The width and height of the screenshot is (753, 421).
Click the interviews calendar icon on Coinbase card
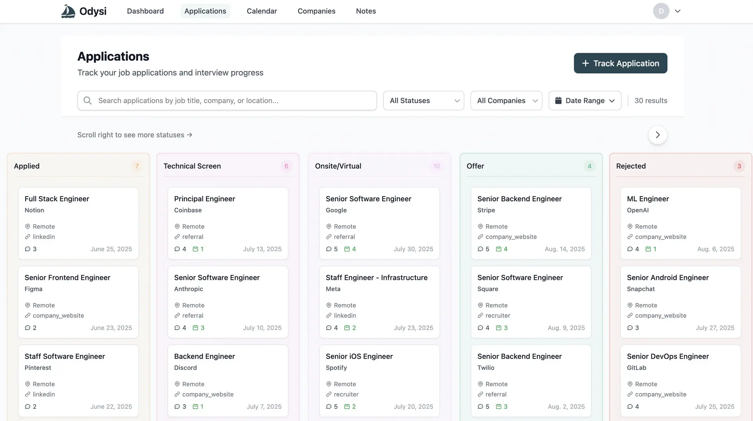pyautogui.click(x=195, y=249)
